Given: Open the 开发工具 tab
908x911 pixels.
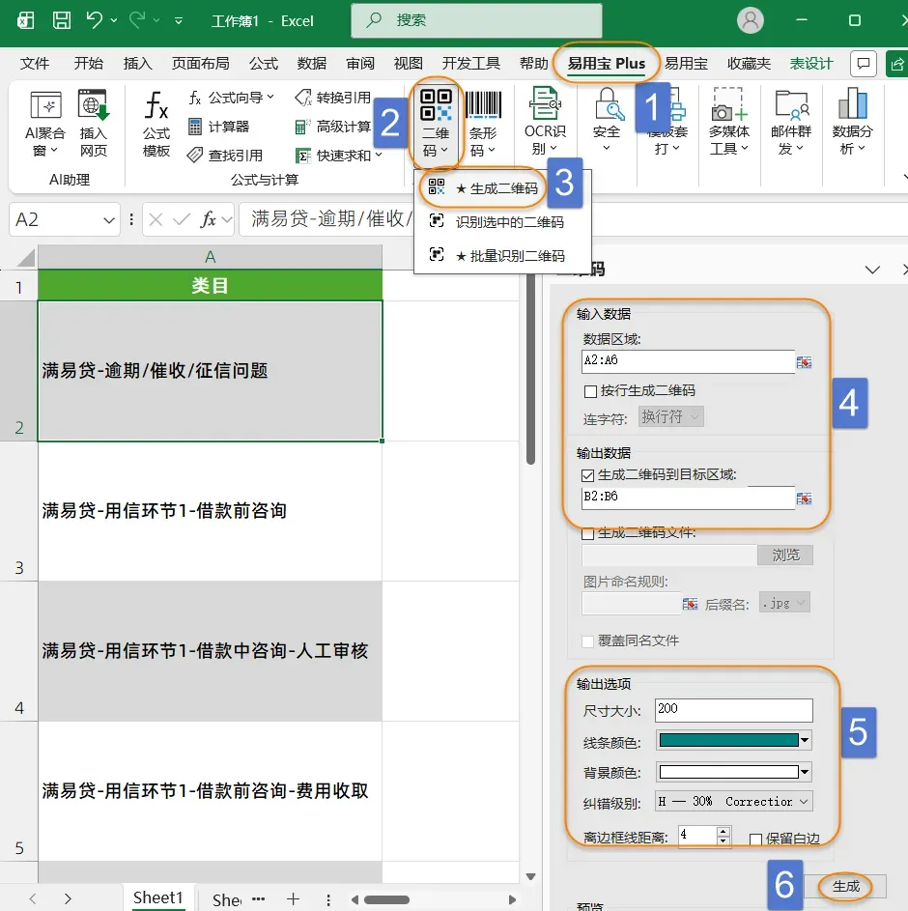Looking at the screenshot, I should [x=471, y=64].
